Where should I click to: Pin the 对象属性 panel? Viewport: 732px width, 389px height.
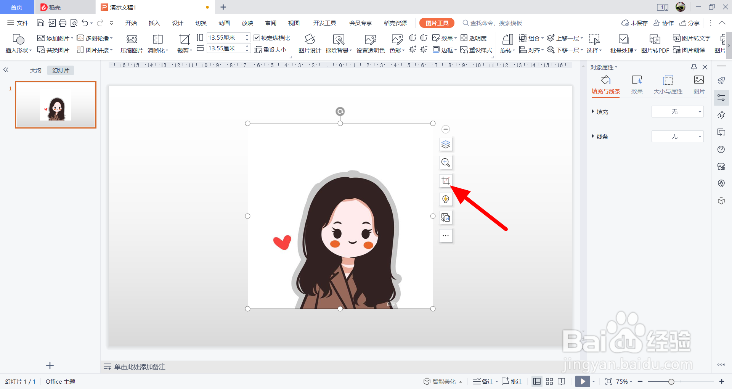[x=694, y=67]
